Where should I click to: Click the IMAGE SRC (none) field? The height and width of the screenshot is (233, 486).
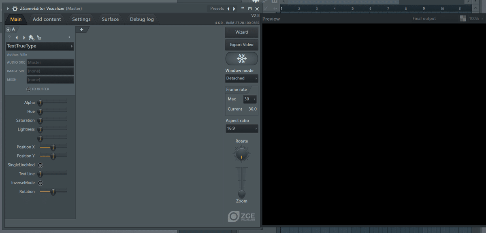(50, 71)
